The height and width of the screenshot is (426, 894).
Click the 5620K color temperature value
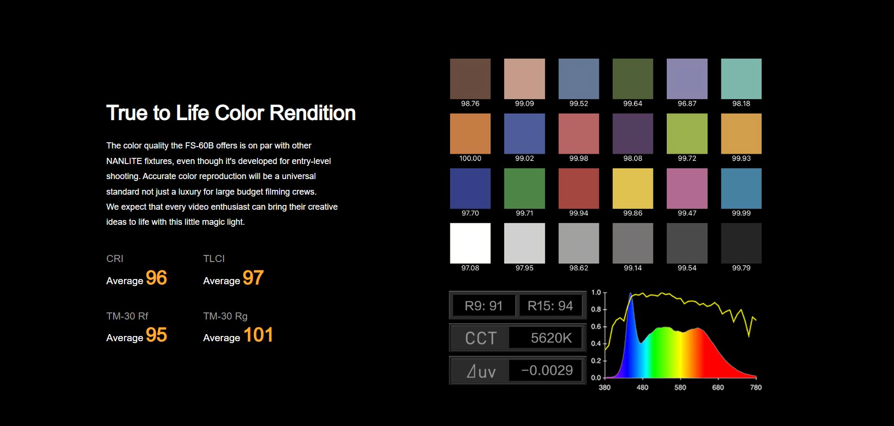click(x=551, y=338)
